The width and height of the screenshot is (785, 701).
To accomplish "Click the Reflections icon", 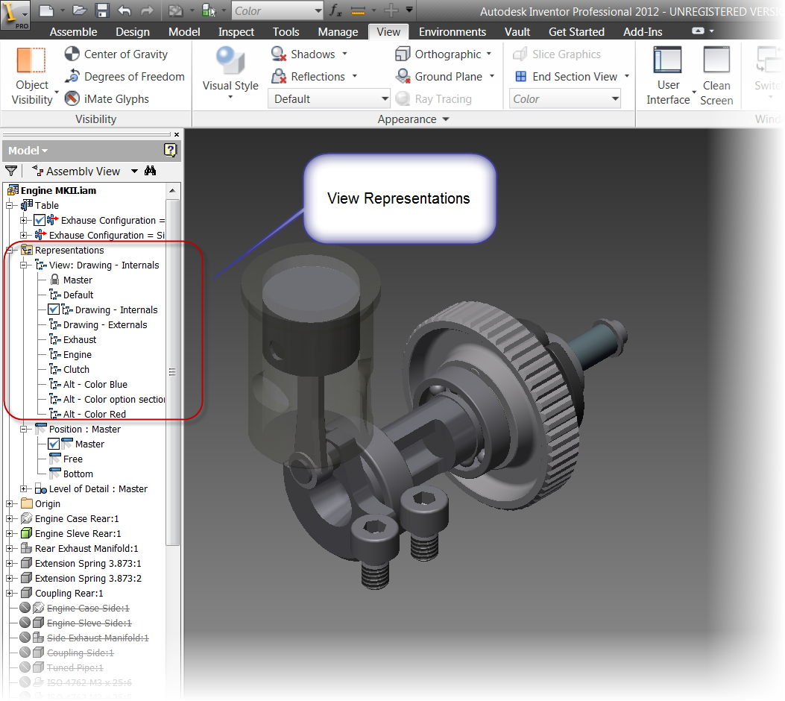I will [x=279, y=76].
